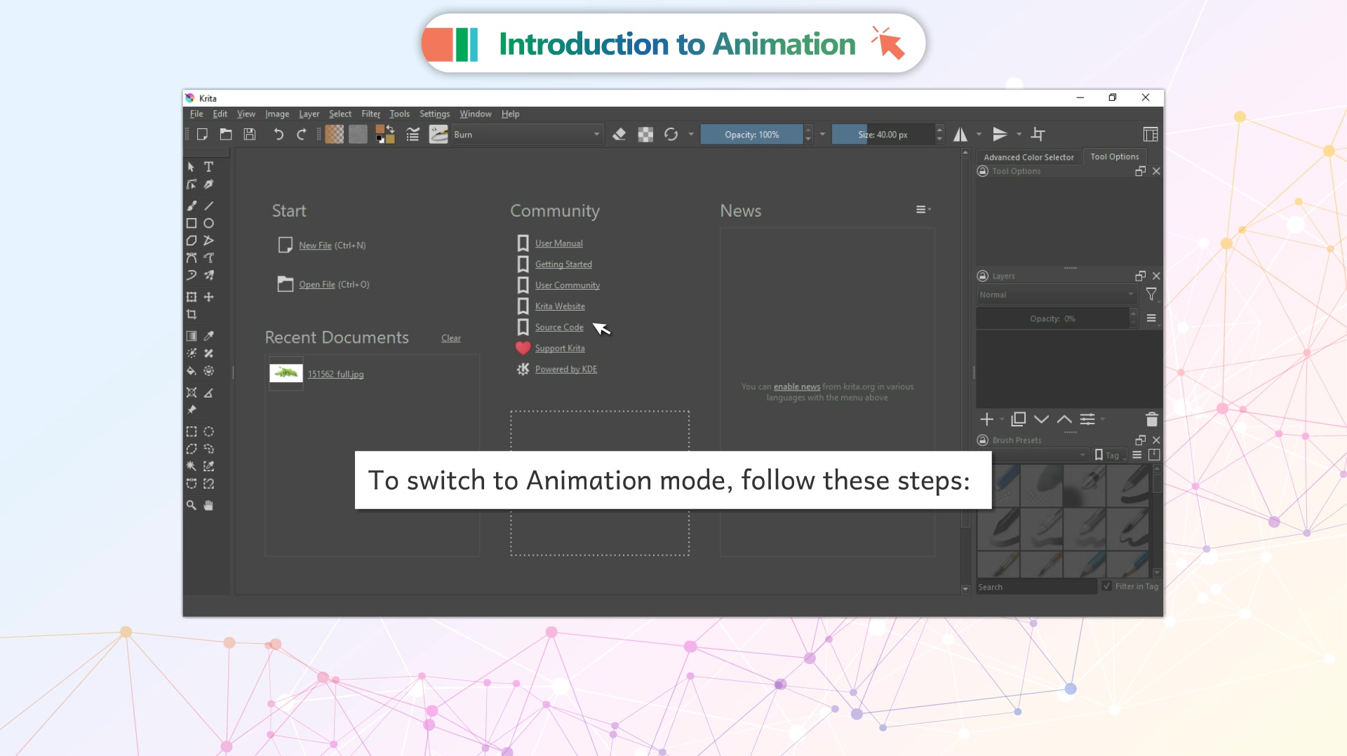Select the Color Picker eyedropper tool
Screen dimensions: 1347x756
[x=208, y=336]
